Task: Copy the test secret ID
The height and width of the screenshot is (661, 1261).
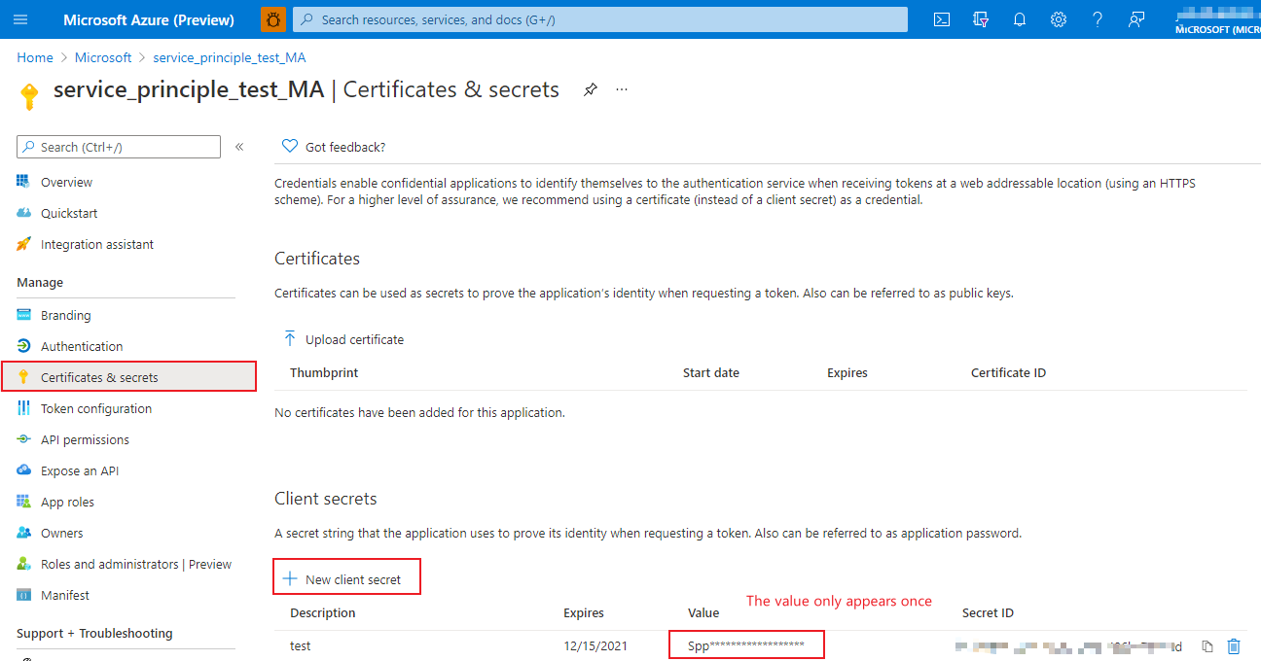Action: tap(1207, 646)
